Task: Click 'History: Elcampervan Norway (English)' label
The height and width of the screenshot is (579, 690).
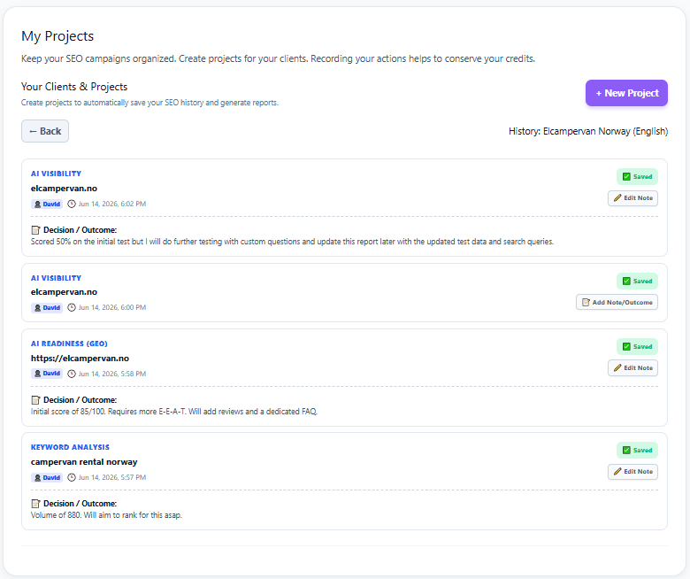Action: point(588,131)
